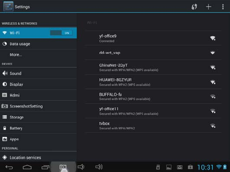Click the Apps icon in the sidebar

click(x=5, y=139)
